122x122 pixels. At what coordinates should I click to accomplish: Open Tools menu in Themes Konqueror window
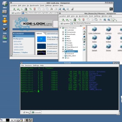pyautogui.click(x=91, y=16)
